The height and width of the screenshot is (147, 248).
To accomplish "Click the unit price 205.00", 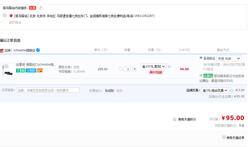I will (x=103, y=69).
